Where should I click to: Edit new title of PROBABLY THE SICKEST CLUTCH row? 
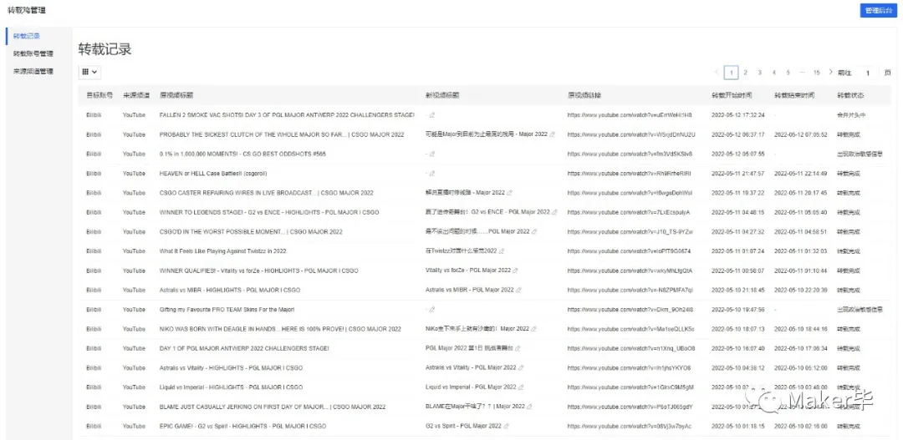pyautogui.click(x=553, y=134)
